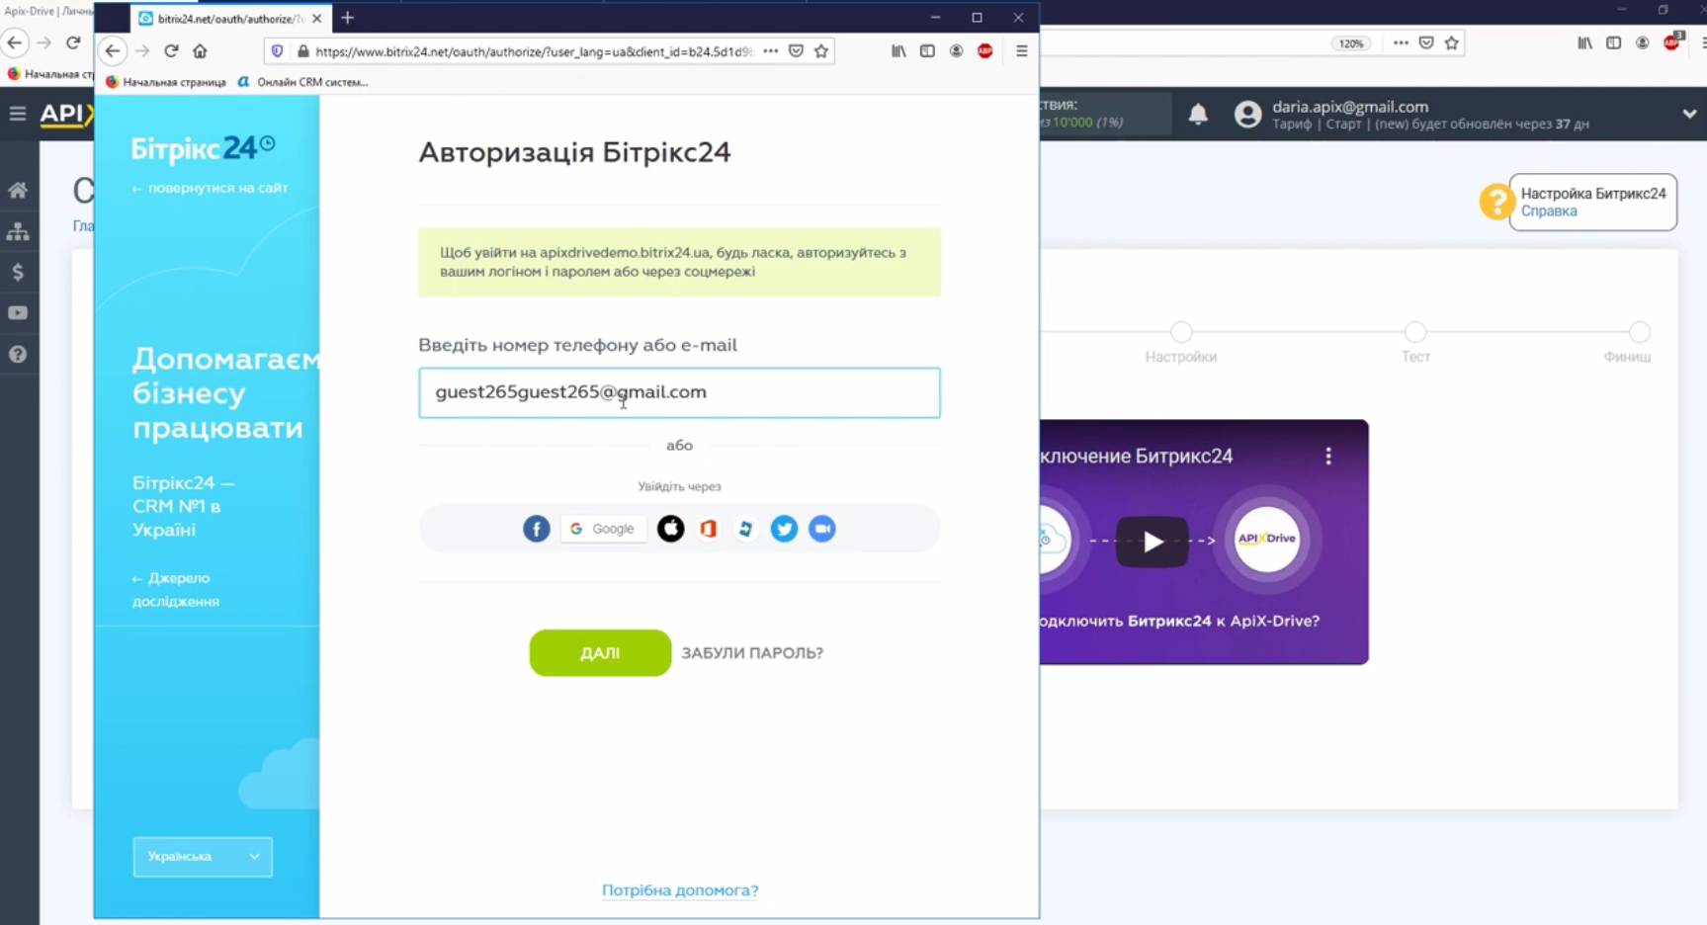
Task: Open the ApiX-Drive hamburger menu
Action: (x=18, y=115)
